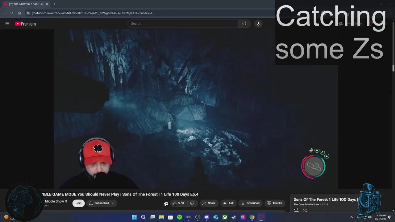The image size is (395, 222).
Task: Open volume control speaker icon
Action: (370, 217)
